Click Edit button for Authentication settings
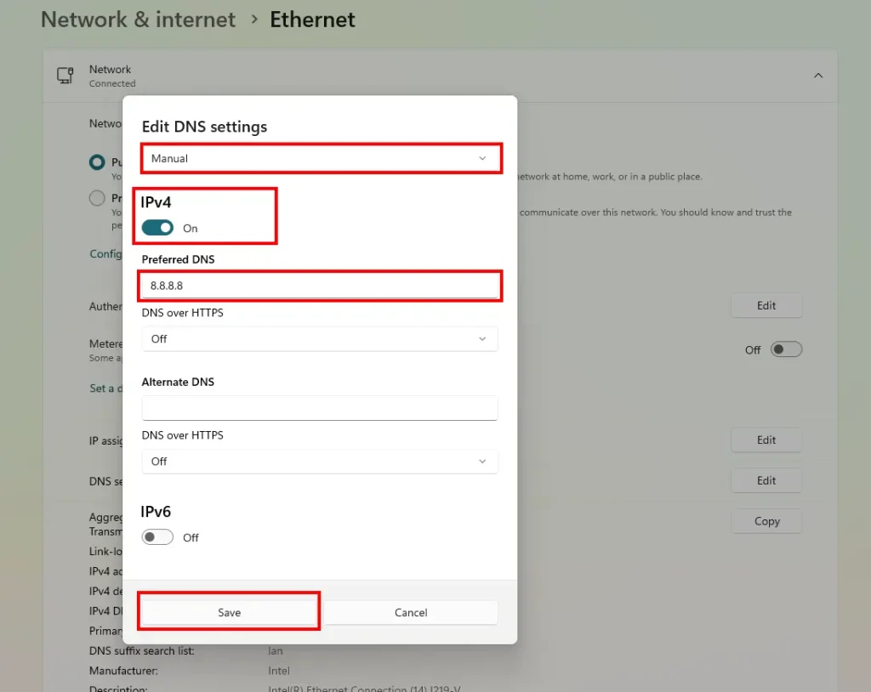This screenshot has width=871, height=692. 766,305
